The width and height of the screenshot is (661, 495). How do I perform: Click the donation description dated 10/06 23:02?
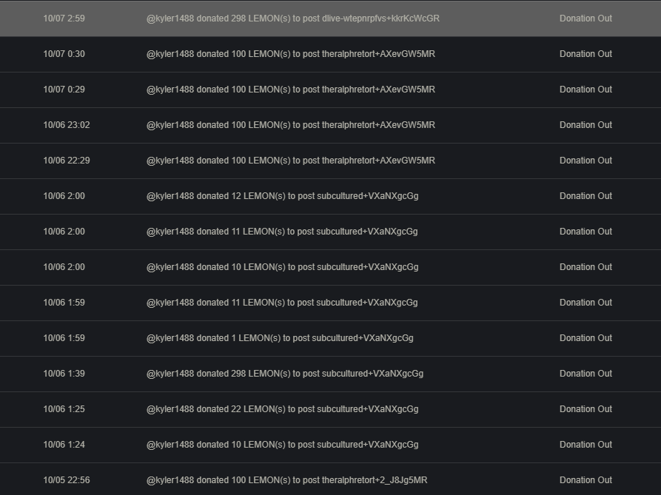290,125
